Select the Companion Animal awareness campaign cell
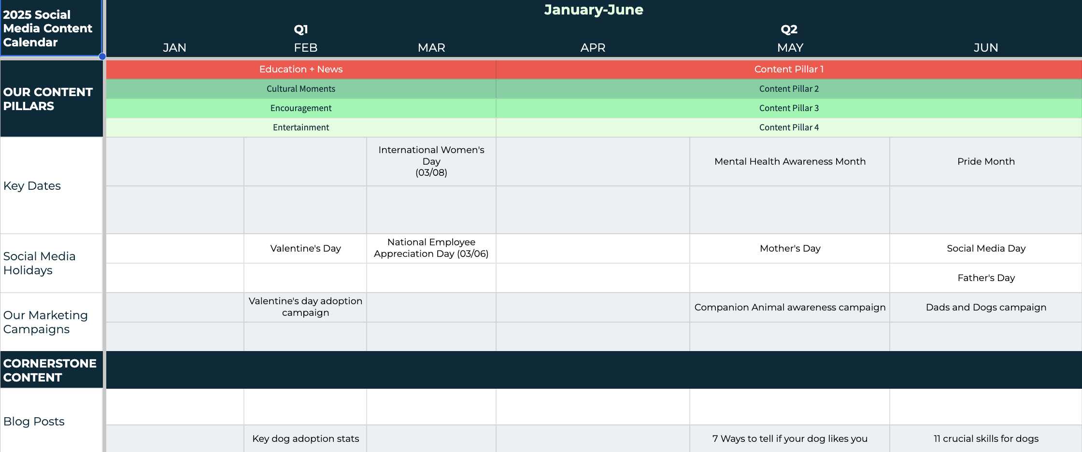Image resolution: width=1082 pixels, height=452 pixels. 789,307
